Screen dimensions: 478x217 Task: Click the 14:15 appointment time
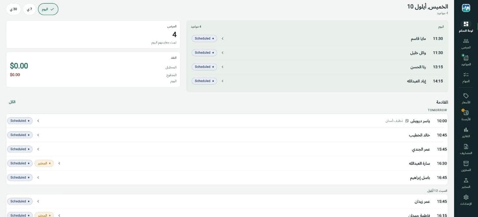(x=438, y=81)
